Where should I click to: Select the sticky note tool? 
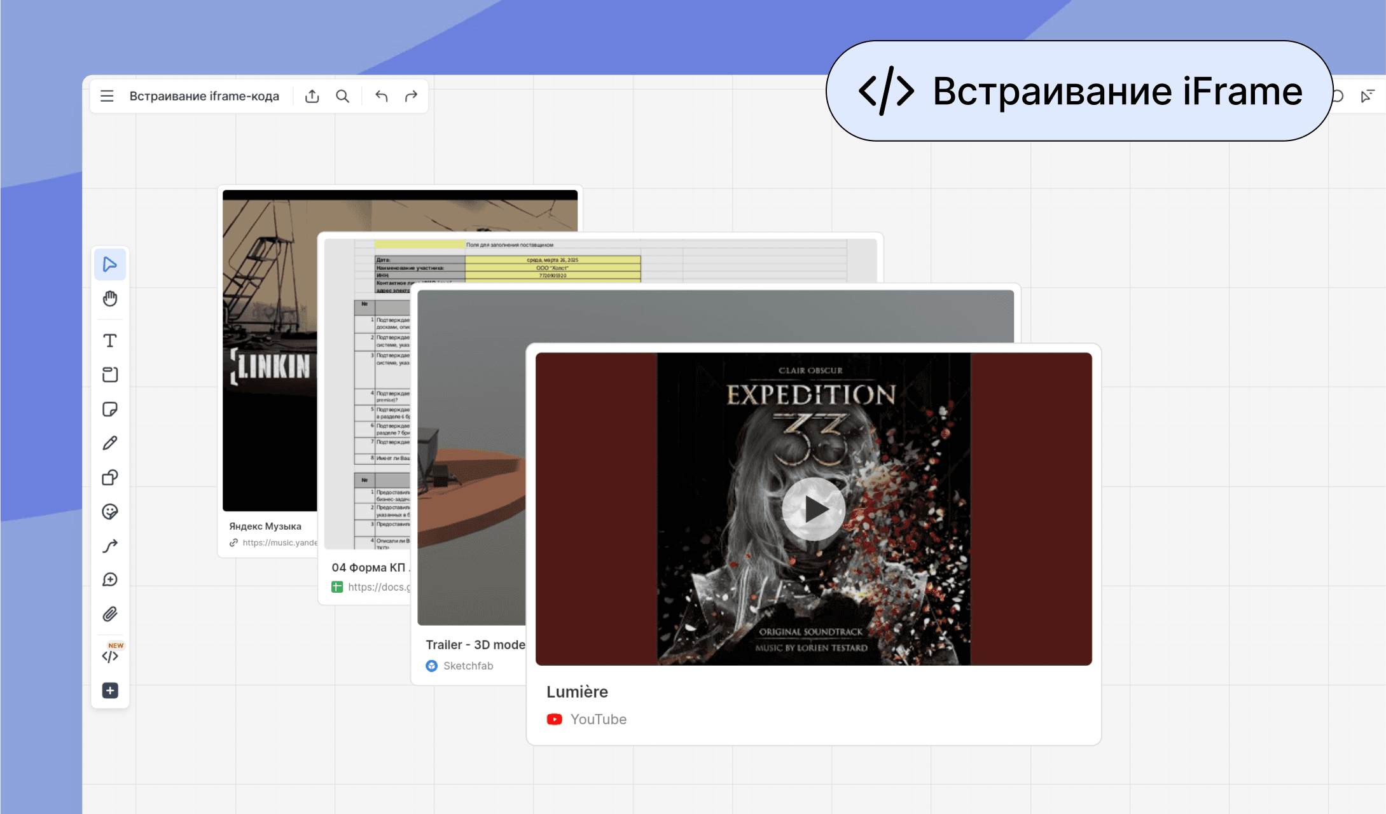[x=110, y=409]
